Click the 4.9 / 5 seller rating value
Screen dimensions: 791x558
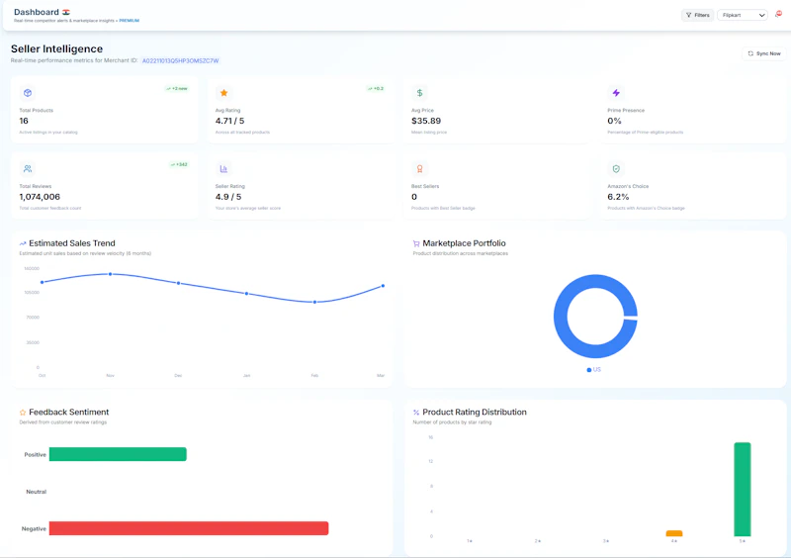click(228, 197)
